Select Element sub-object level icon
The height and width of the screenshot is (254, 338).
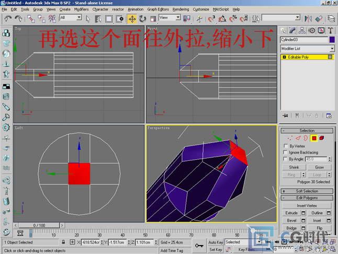(x=322, y=138)
